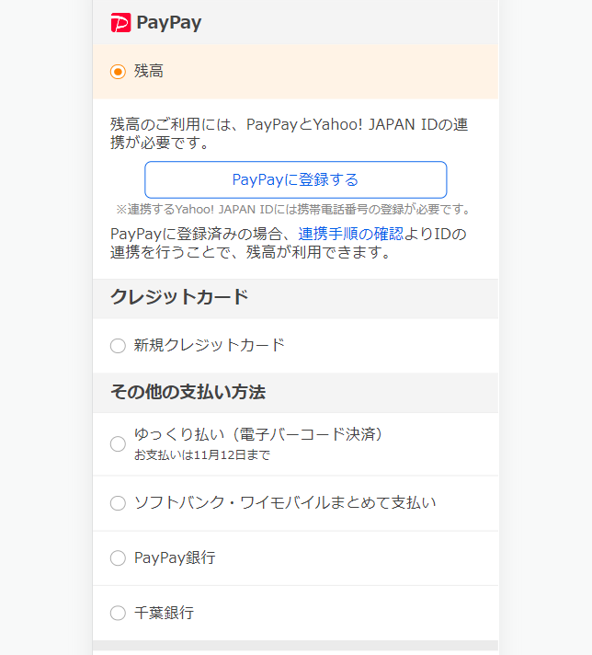
Task: Select ソフトバンク・ワイモバイルまとめて支払い radio option
Action: pos(118,503)
